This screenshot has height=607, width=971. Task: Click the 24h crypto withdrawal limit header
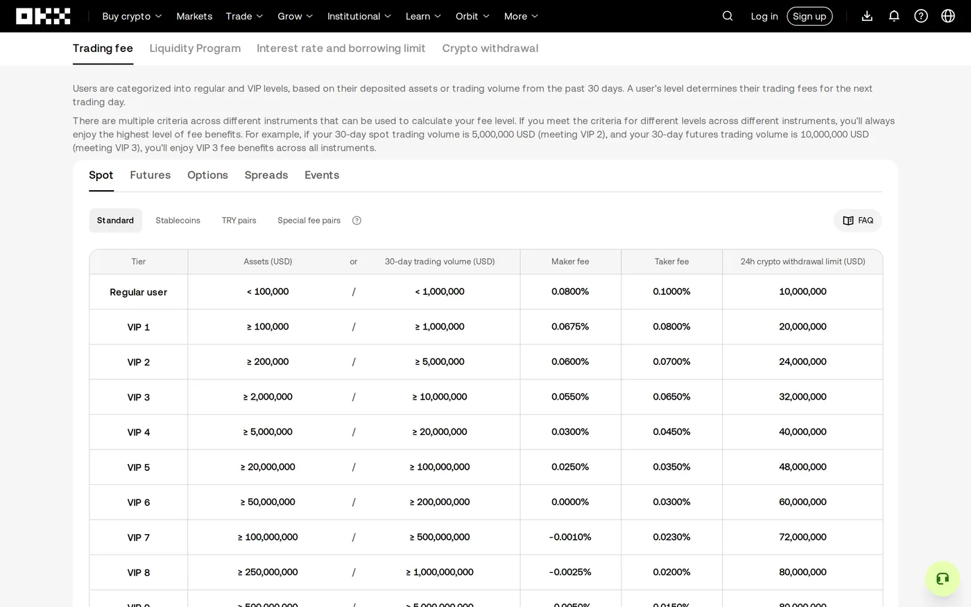(x=802, y=262)
